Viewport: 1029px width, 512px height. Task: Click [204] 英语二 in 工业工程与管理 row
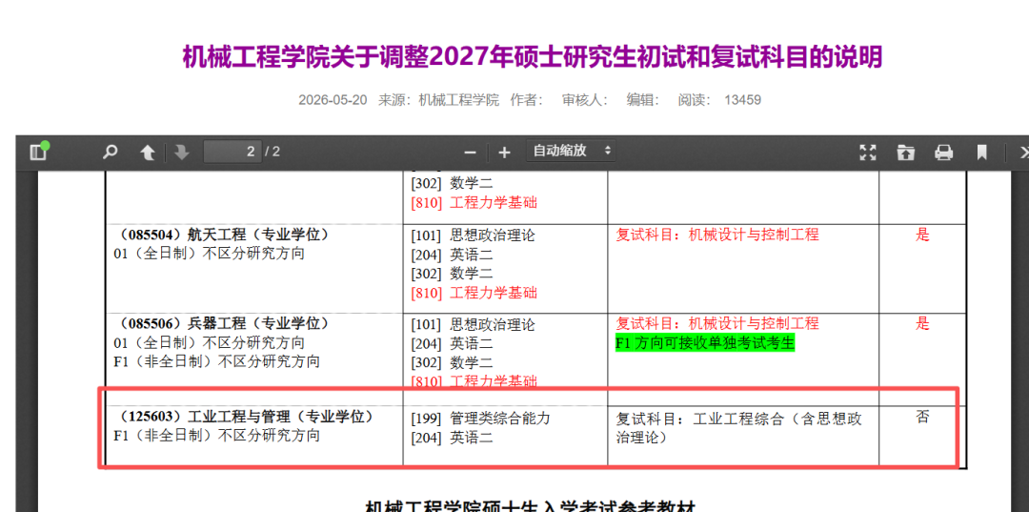click(x=452, y=438)
